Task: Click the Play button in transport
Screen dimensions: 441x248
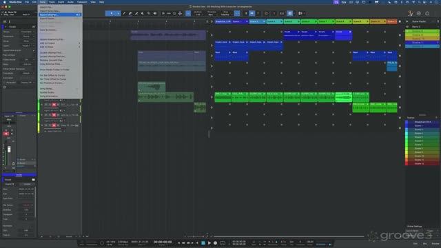Action: point(209,243)
